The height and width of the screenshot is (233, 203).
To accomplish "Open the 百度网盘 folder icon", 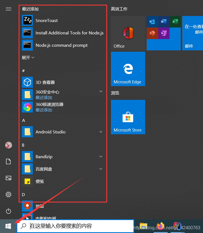I will [x=27, y=169].
